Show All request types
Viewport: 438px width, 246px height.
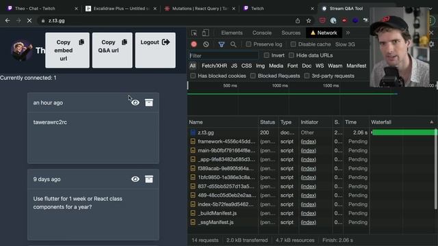tap(192, 66)
